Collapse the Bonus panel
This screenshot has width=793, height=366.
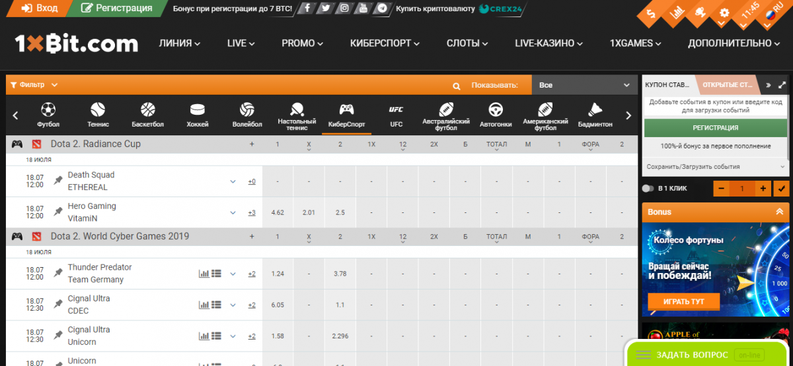(x=779, y=212)
